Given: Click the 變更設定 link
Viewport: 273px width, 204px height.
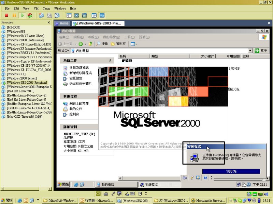Looking at the screenshot, I should pos(76,78).
